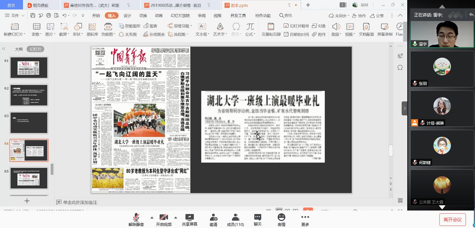Toggle camera with 开启视频 button
This screenshot has width=475, height=228.
pyautogui.click(x=163, y=218)
